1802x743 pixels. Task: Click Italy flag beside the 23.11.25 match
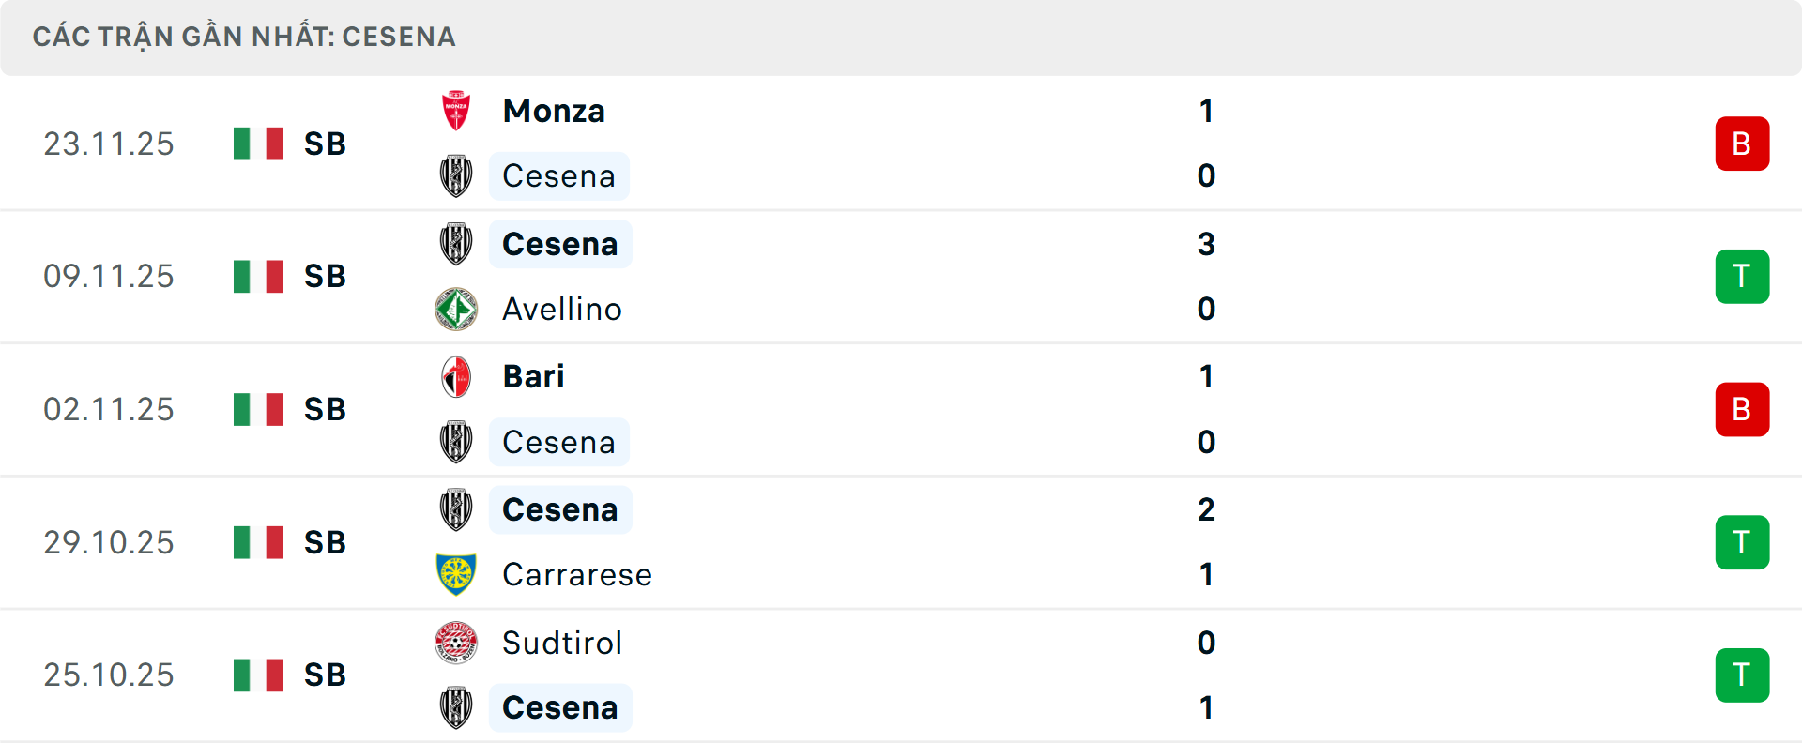tap(258, 144)
